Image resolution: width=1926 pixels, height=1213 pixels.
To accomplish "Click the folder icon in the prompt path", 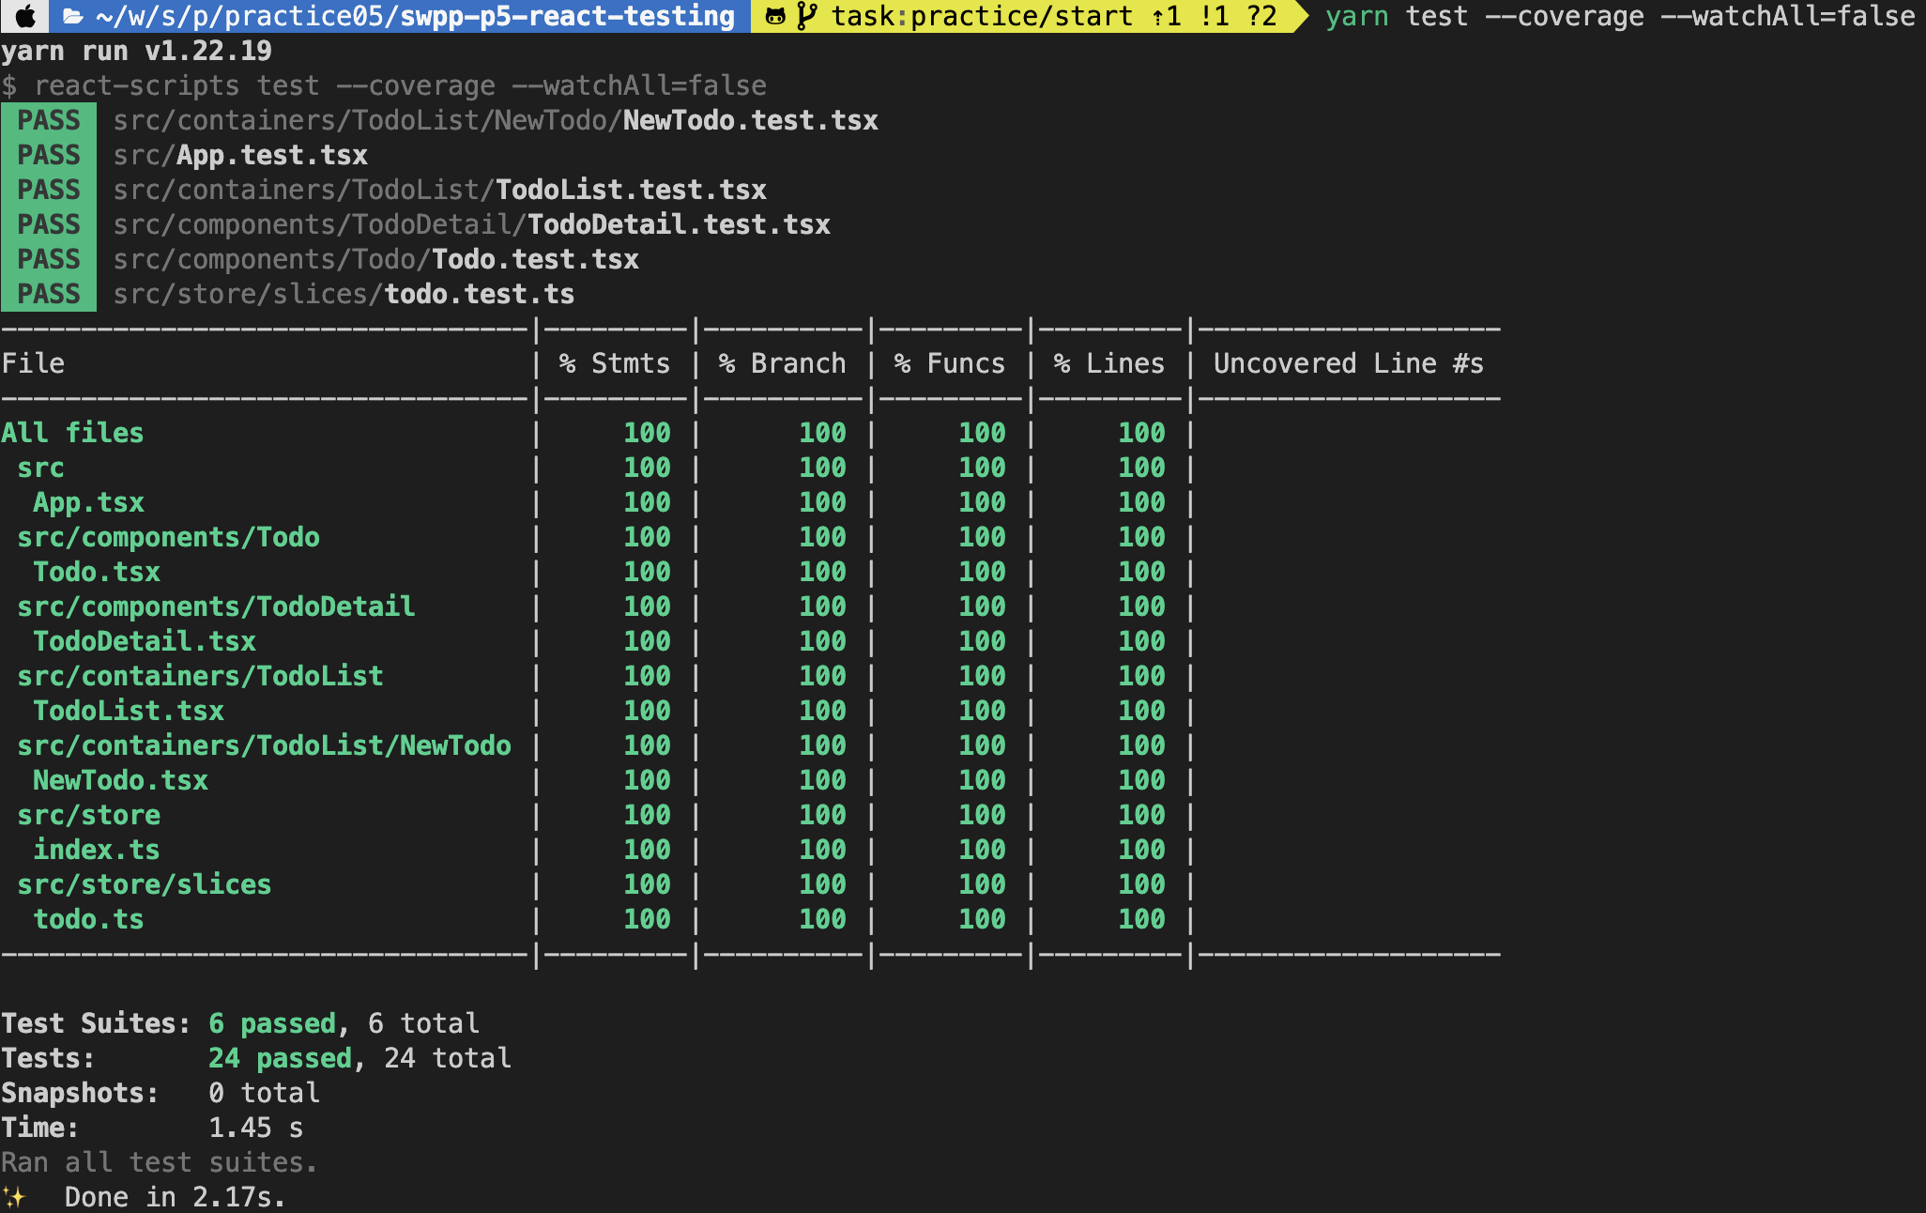I will point(73,16).
